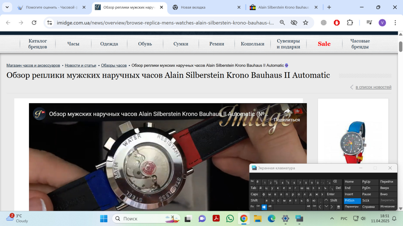Open Chrome three-dot menu
The height and width of the screenshot is (226, 403).
395,23
